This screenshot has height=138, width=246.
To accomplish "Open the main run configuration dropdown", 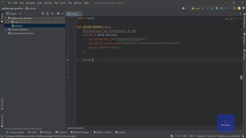I will (197, 8).
